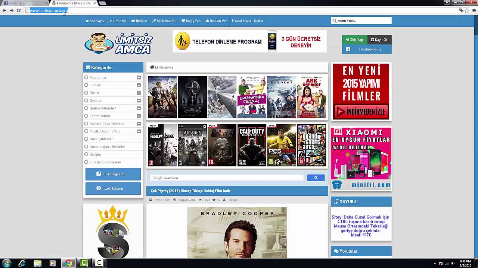The width and height of the screenshot is (478, 268).
Task: Select Filmler category radio circle
Action: click(86, 85)
